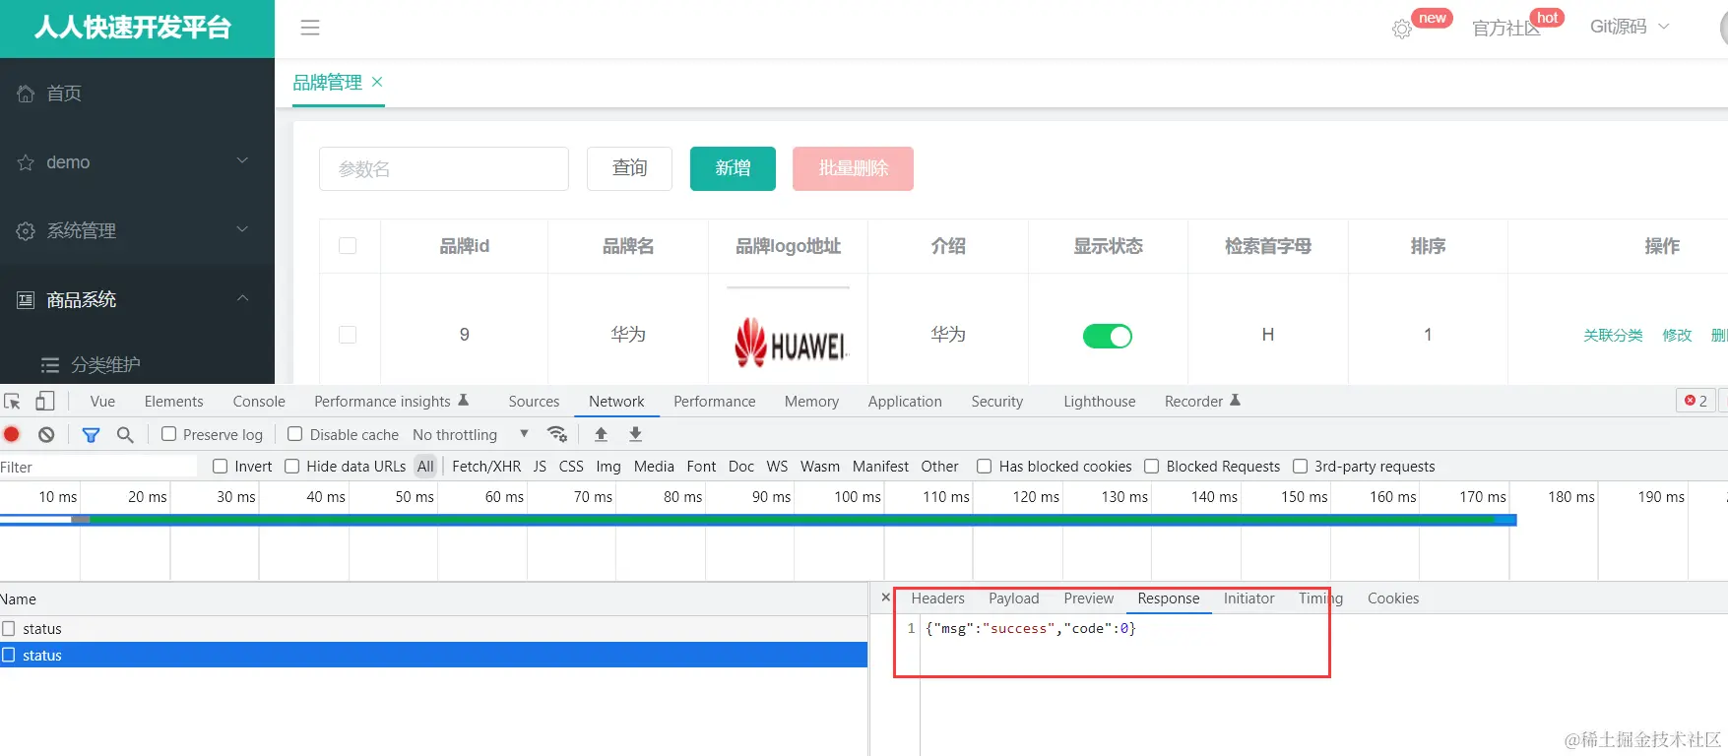Close the 品牌管理 tab with its X
This screenshot has height=756, width=1728.
click(x=377, y=82)
